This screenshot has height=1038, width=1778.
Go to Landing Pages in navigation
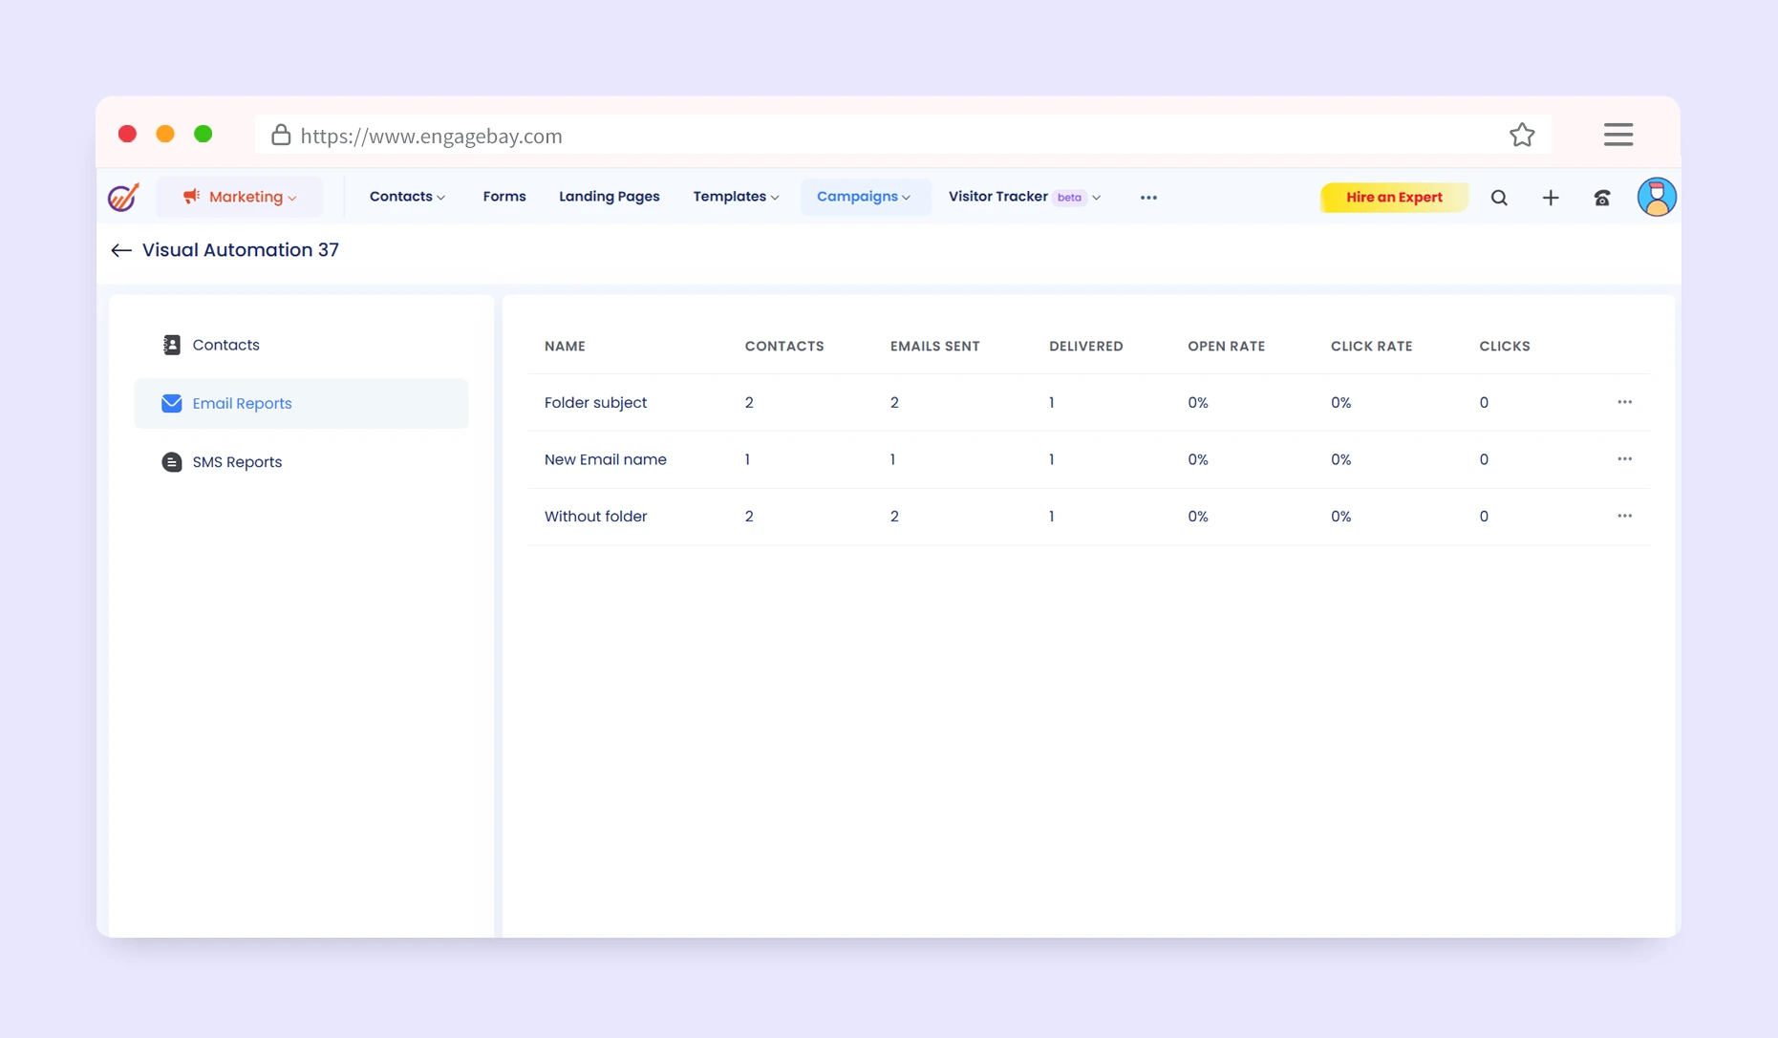point(609,197)
